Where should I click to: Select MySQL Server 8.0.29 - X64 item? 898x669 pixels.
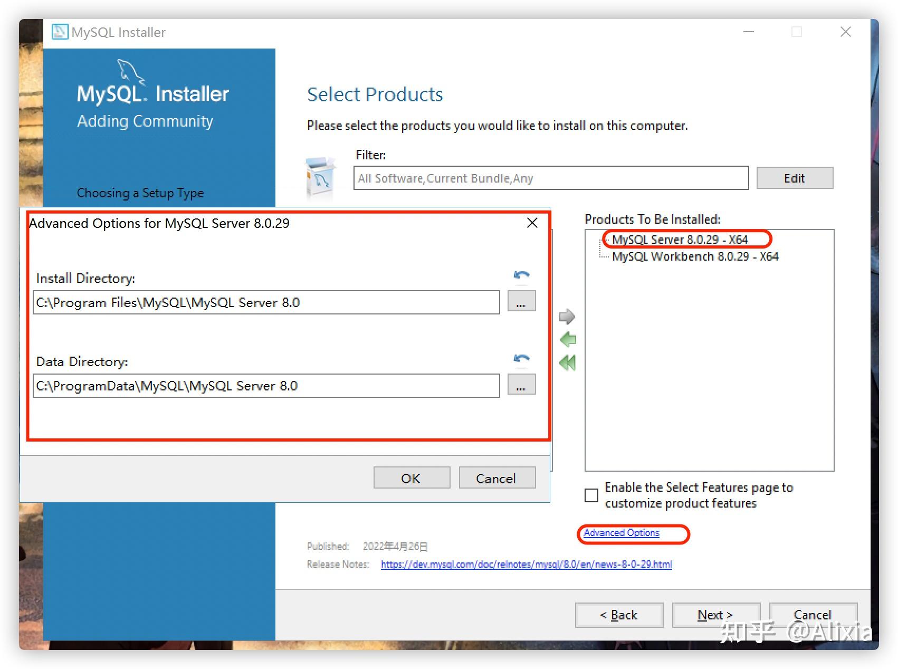point(680,240)
